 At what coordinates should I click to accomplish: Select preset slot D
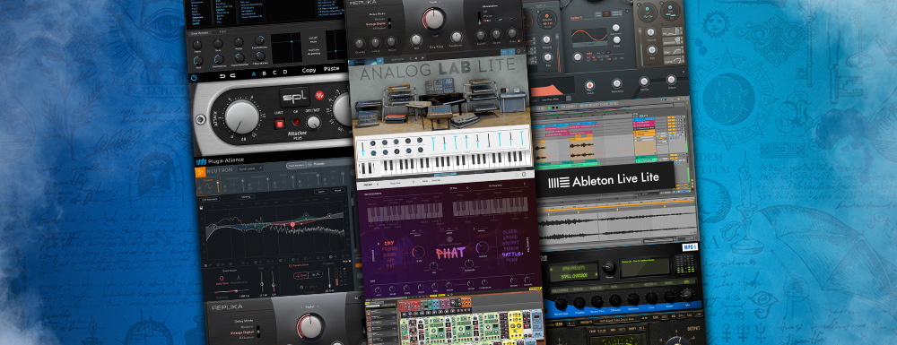(285, 72)
